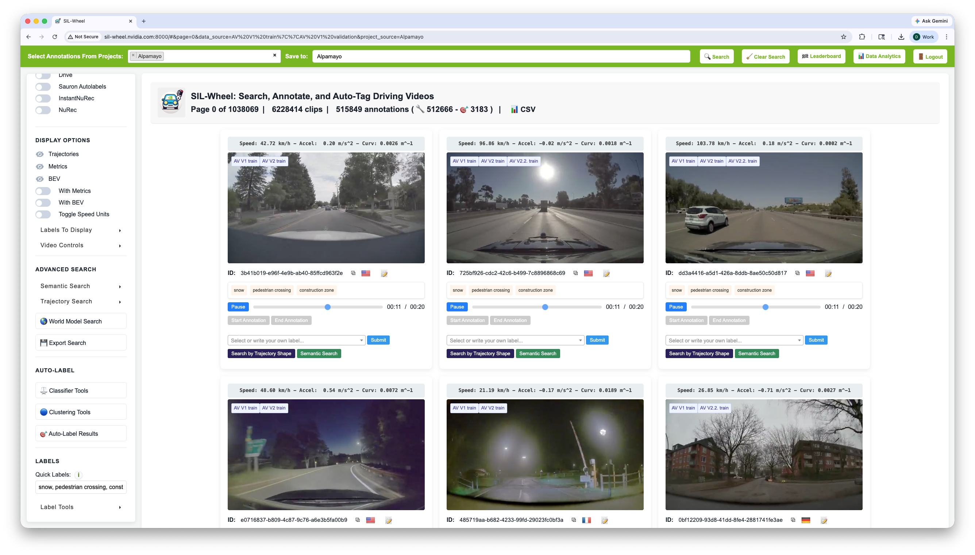Viewport: 975px width, 555px height.
Task: Expand Semantic Search section
Action: tap(81, 286)
